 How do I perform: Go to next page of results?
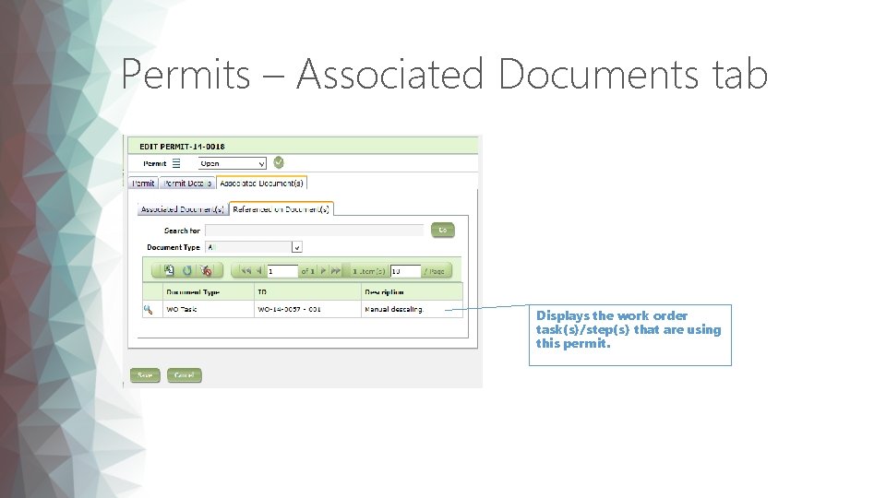coord(323,270)
